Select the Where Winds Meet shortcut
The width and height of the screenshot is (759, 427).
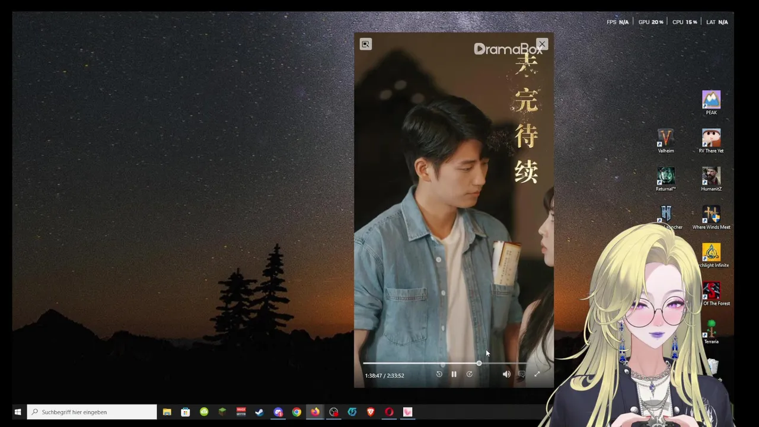click(x=711, y=218)
